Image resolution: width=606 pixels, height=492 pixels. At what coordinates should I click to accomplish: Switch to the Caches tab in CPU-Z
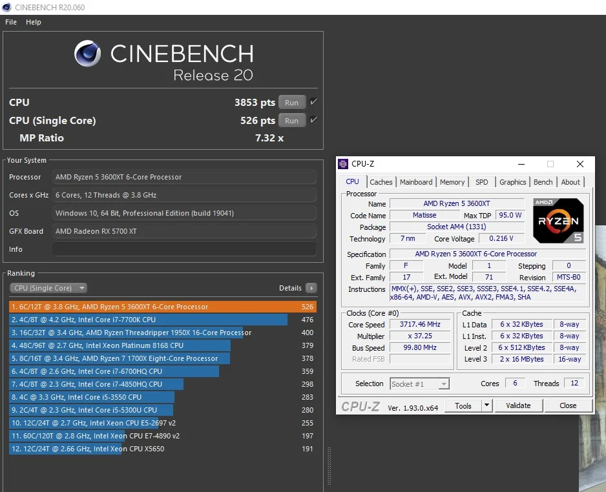point(381,182)
